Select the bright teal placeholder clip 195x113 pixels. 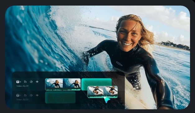point(96,82)
